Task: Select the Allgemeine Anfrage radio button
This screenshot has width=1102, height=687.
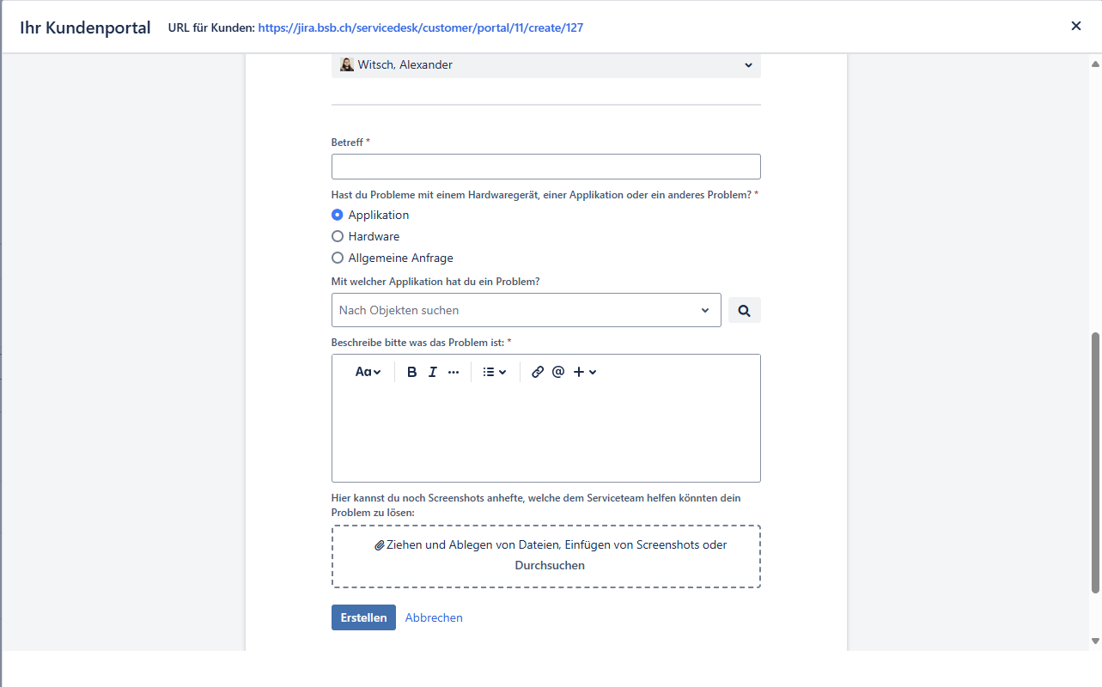Action: 338,258
